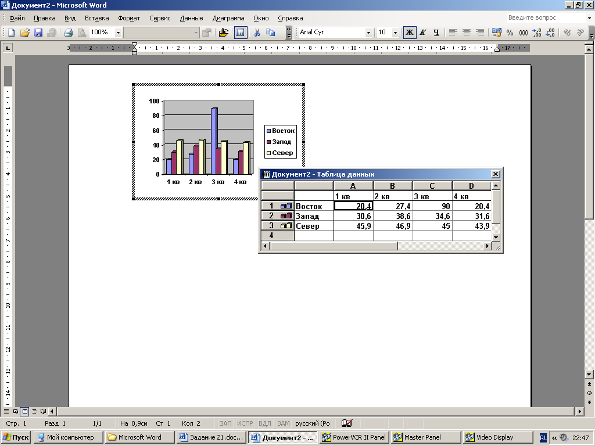Create a new blank document
This screenshot has height=446, width=595.
click(12, 33)
